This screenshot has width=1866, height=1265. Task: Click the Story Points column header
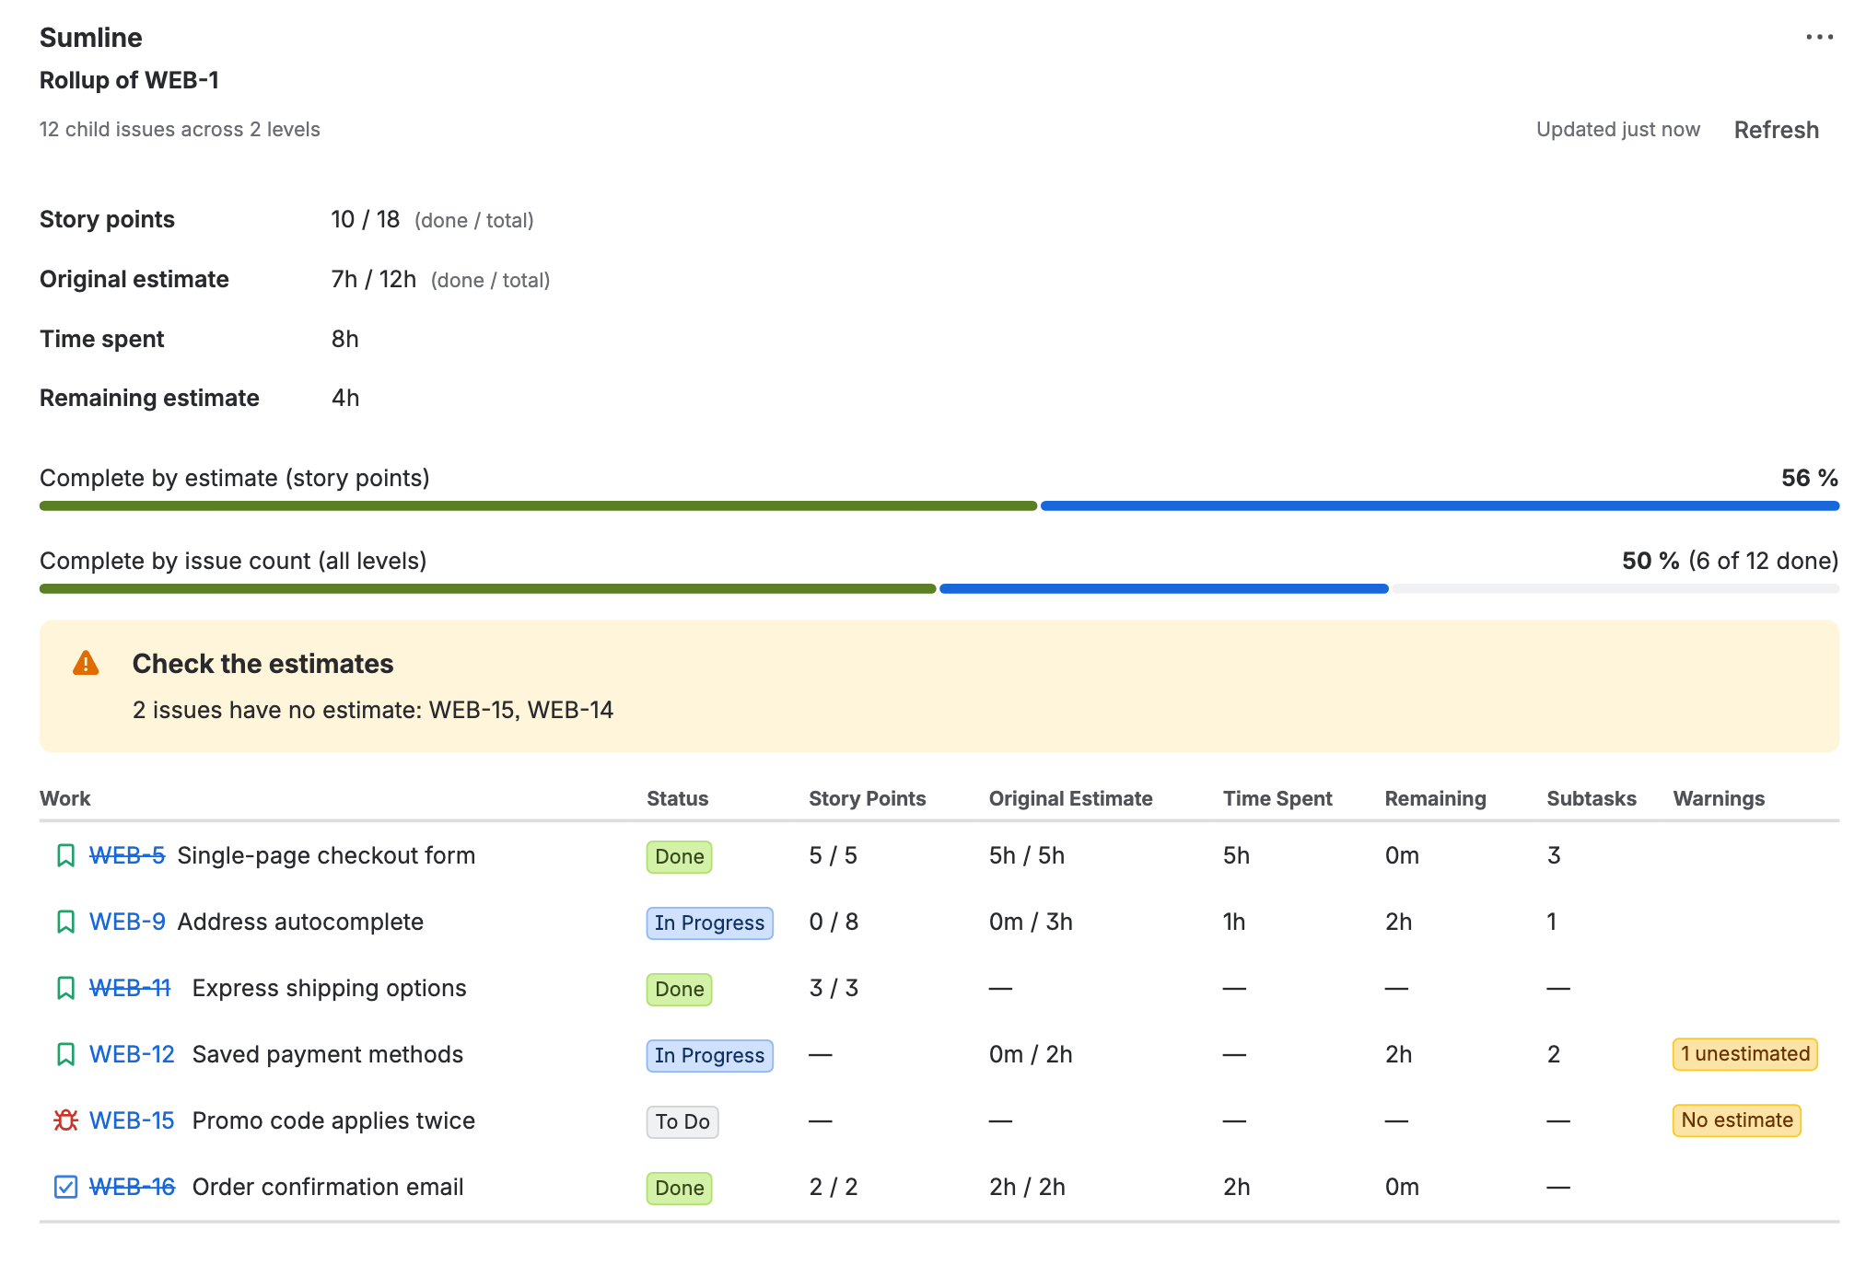(x=867, y=798)
